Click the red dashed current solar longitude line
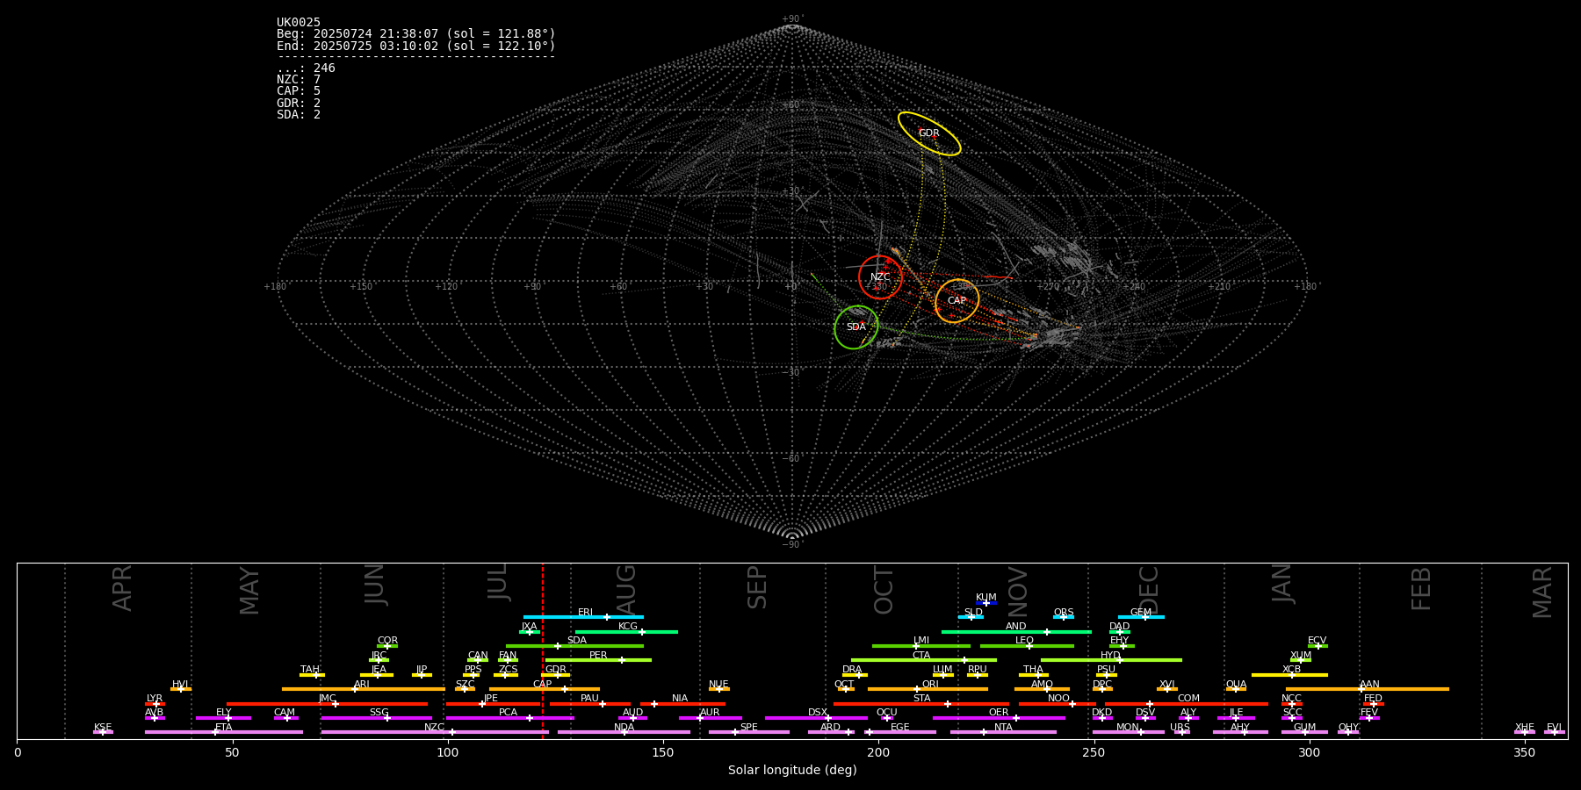Viewport: 1581px width, 790px height. tap(543, 650)
